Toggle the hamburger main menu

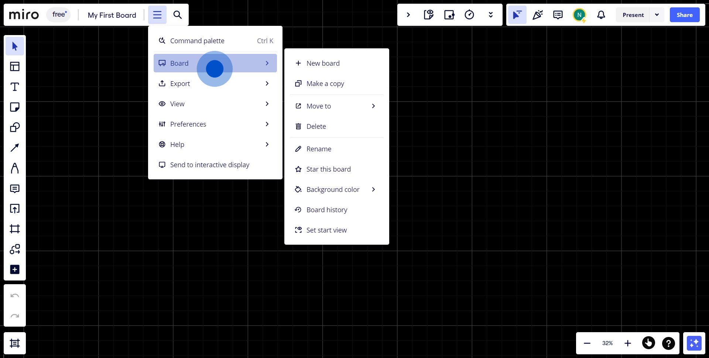click(157, 15)
